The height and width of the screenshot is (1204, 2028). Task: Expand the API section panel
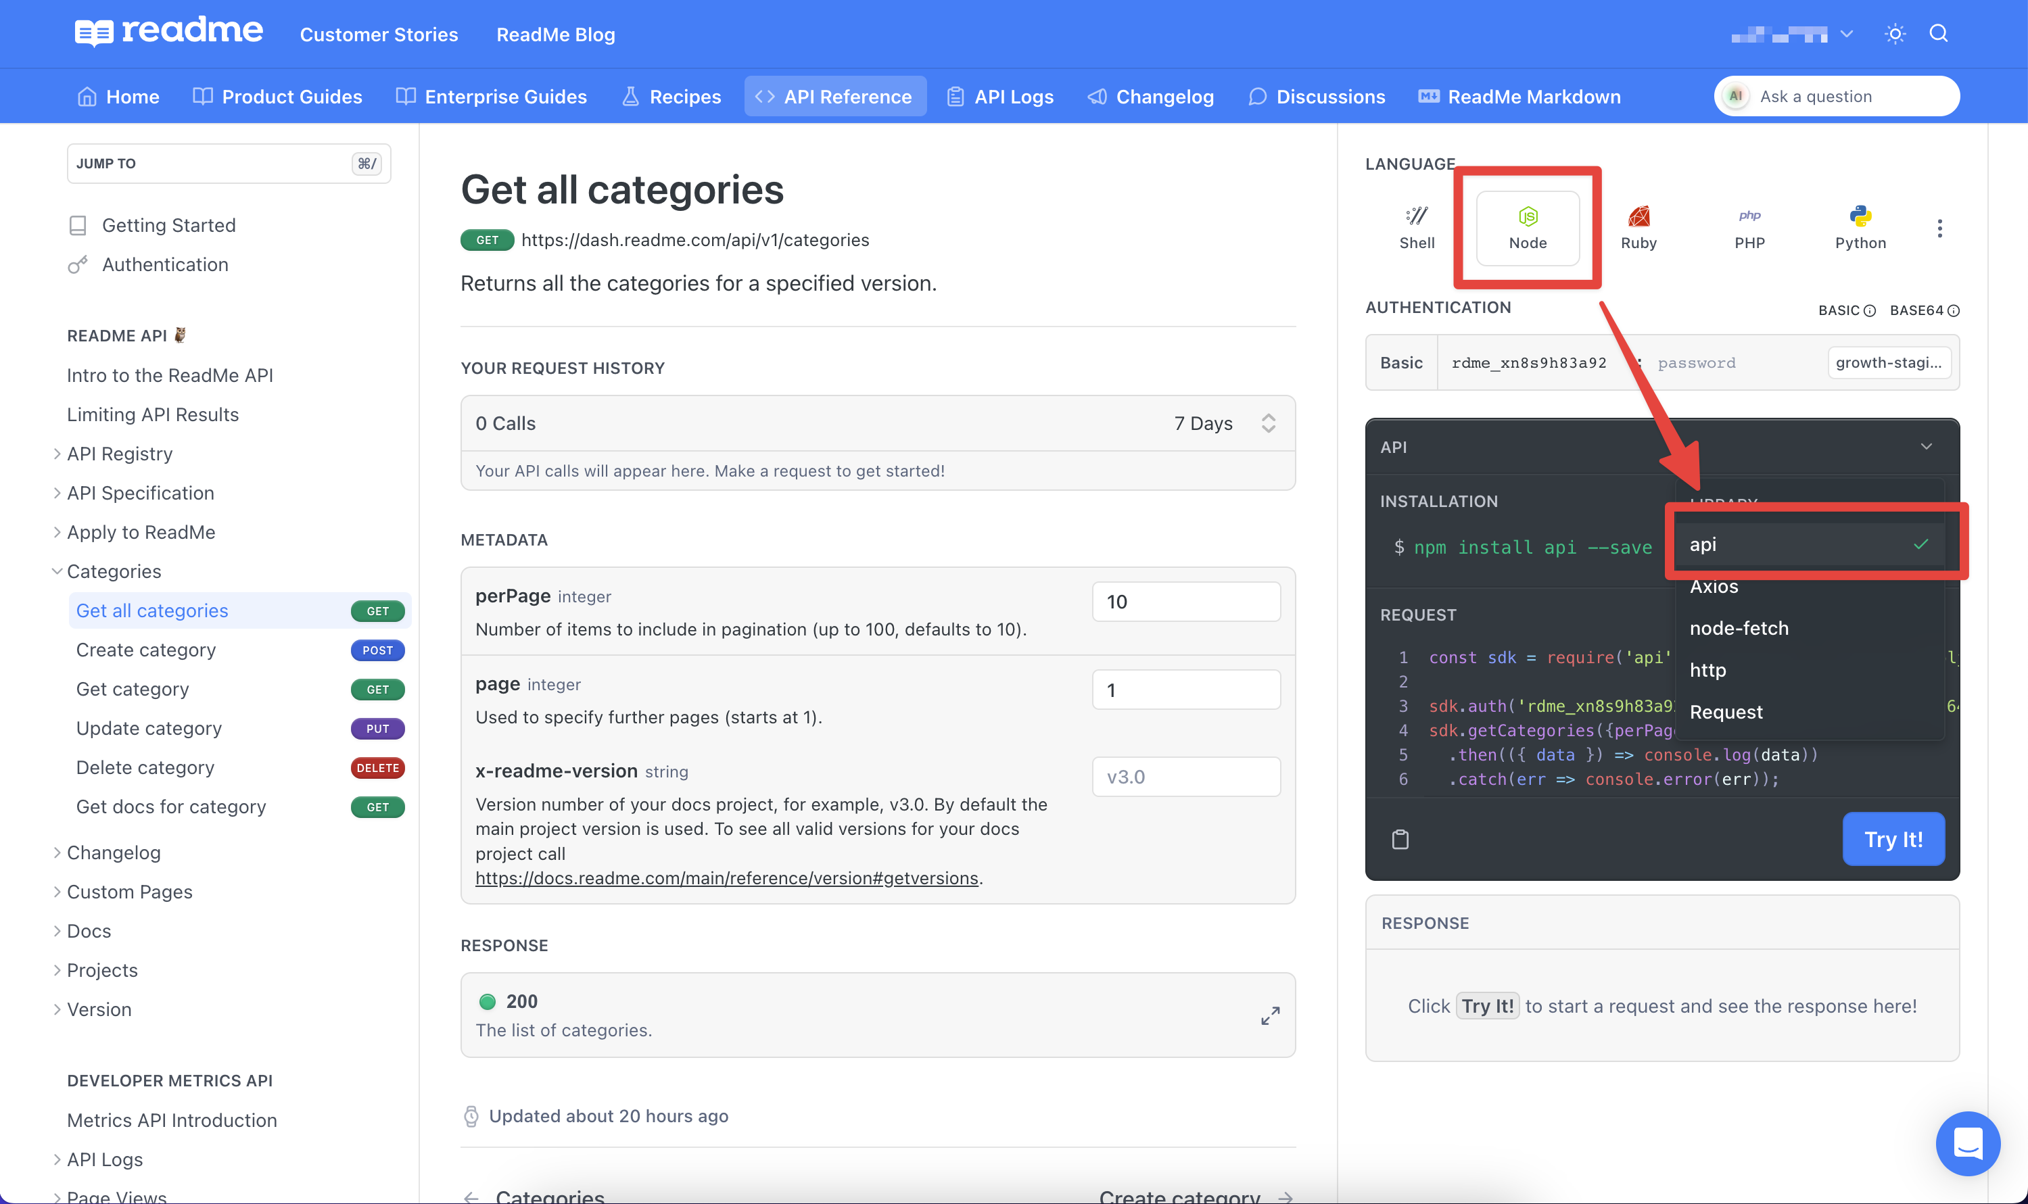pos(1929,446)
